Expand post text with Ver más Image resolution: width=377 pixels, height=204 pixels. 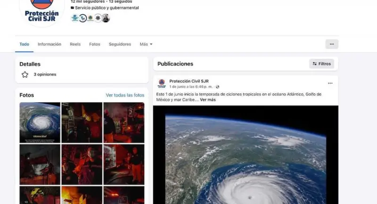(208, 100)
